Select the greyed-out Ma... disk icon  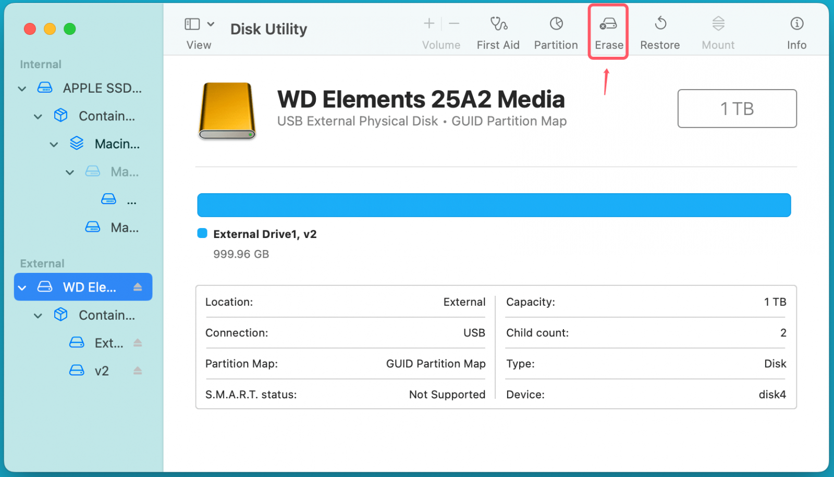coord(92,171)
